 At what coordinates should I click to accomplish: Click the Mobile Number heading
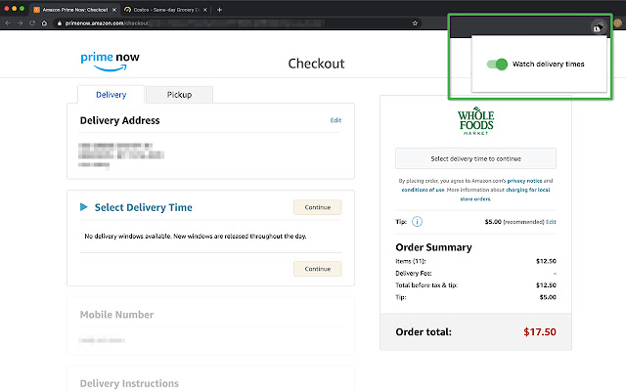[x=116, y=315]
